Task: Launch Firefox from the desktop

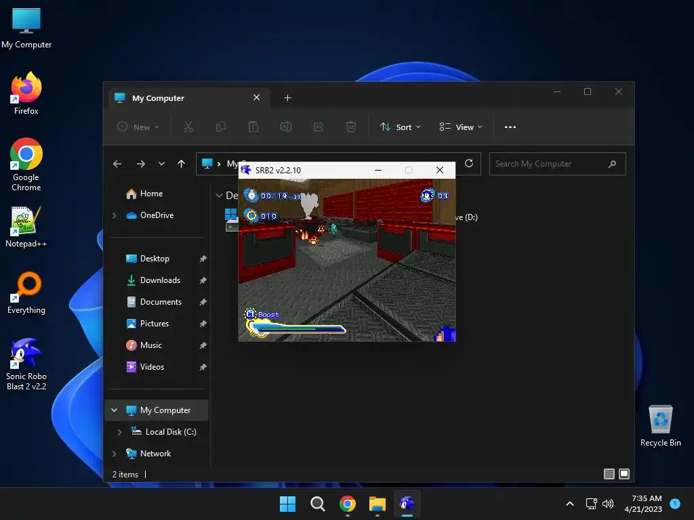Action: coord(26,93)
